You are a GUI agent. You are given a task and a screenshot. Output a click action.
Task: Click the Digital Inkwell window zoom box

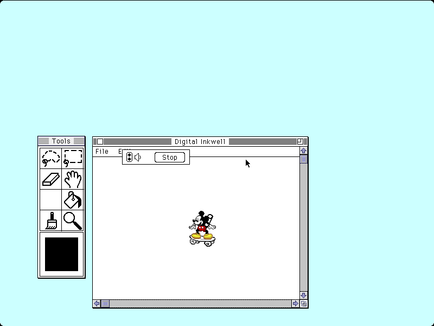click(x=300, y=141)
